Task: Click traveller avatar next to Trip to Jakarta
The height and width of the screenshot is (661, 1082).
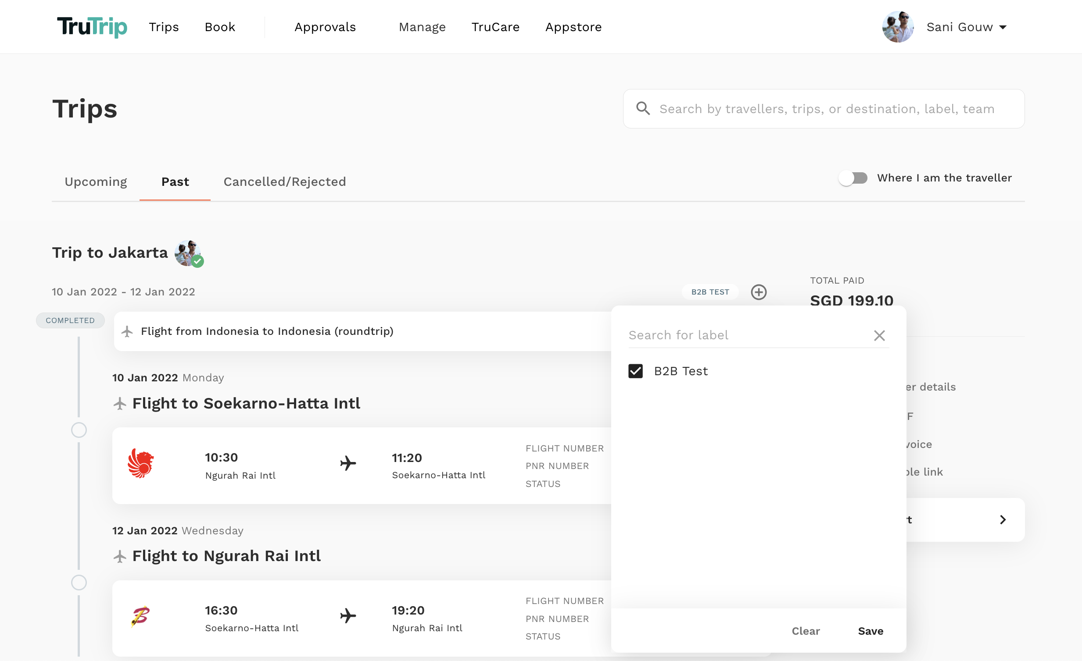Action: 189,253
